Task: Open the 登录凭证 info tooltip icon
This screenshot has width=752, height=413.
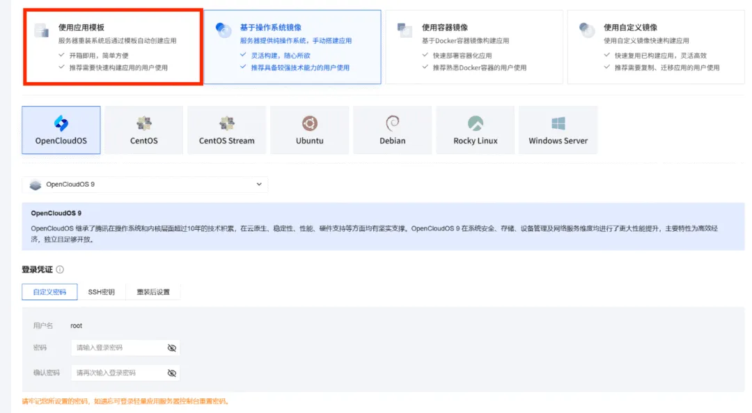Action: [x=60, y=270]
